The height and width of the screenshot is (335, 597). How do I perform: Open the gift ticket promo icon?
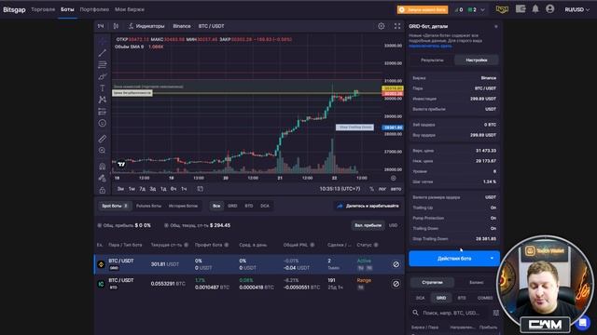[x=502, y=9]
